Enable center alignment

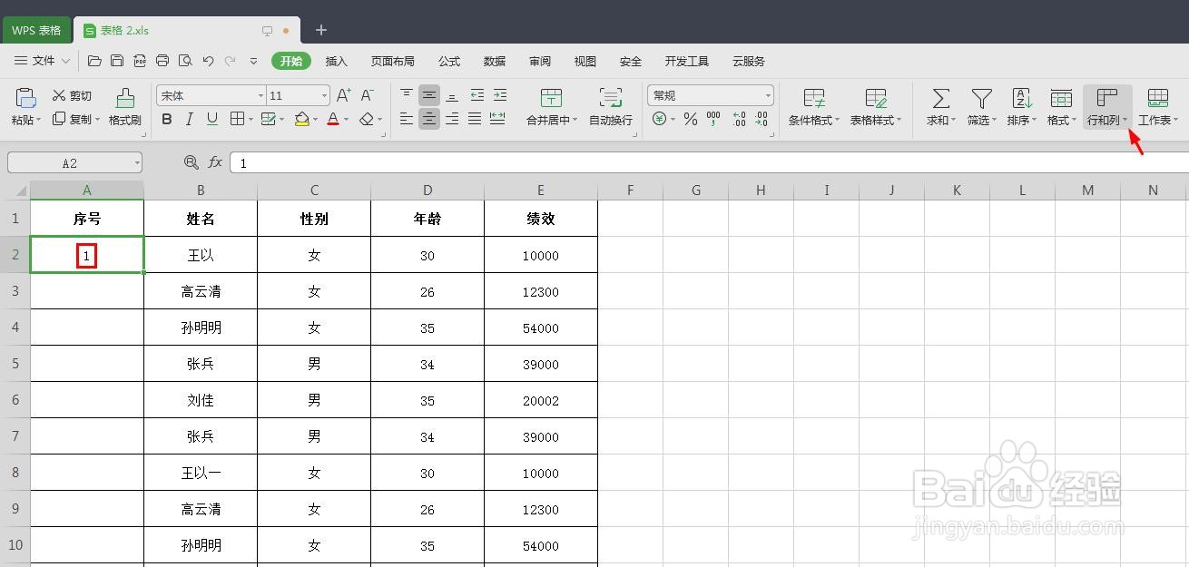(x=428, y=119)
